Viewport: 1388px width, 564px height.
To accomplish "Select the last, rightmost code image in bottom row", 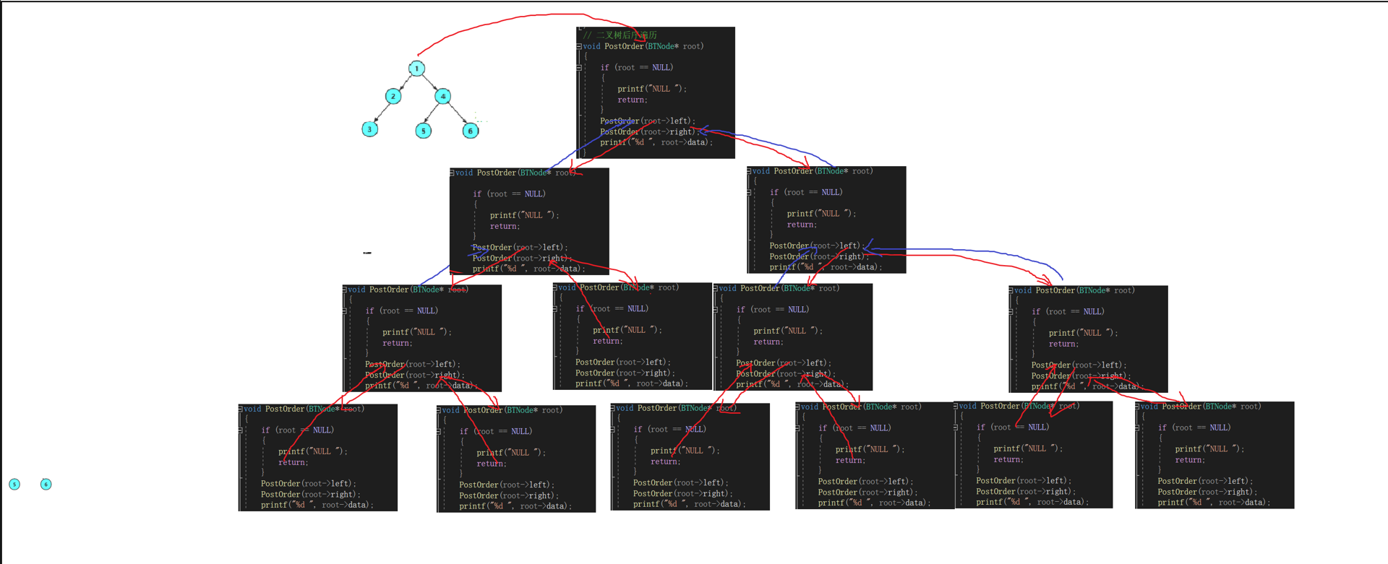I will (1214, 456).
